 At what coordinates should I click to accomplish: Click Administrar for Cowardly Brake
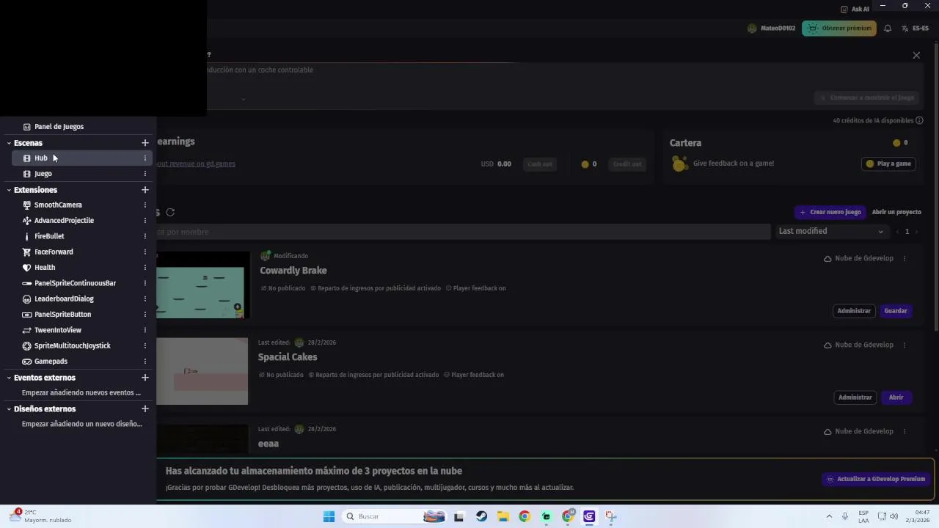pyautogui.click(x=854, y=311)
